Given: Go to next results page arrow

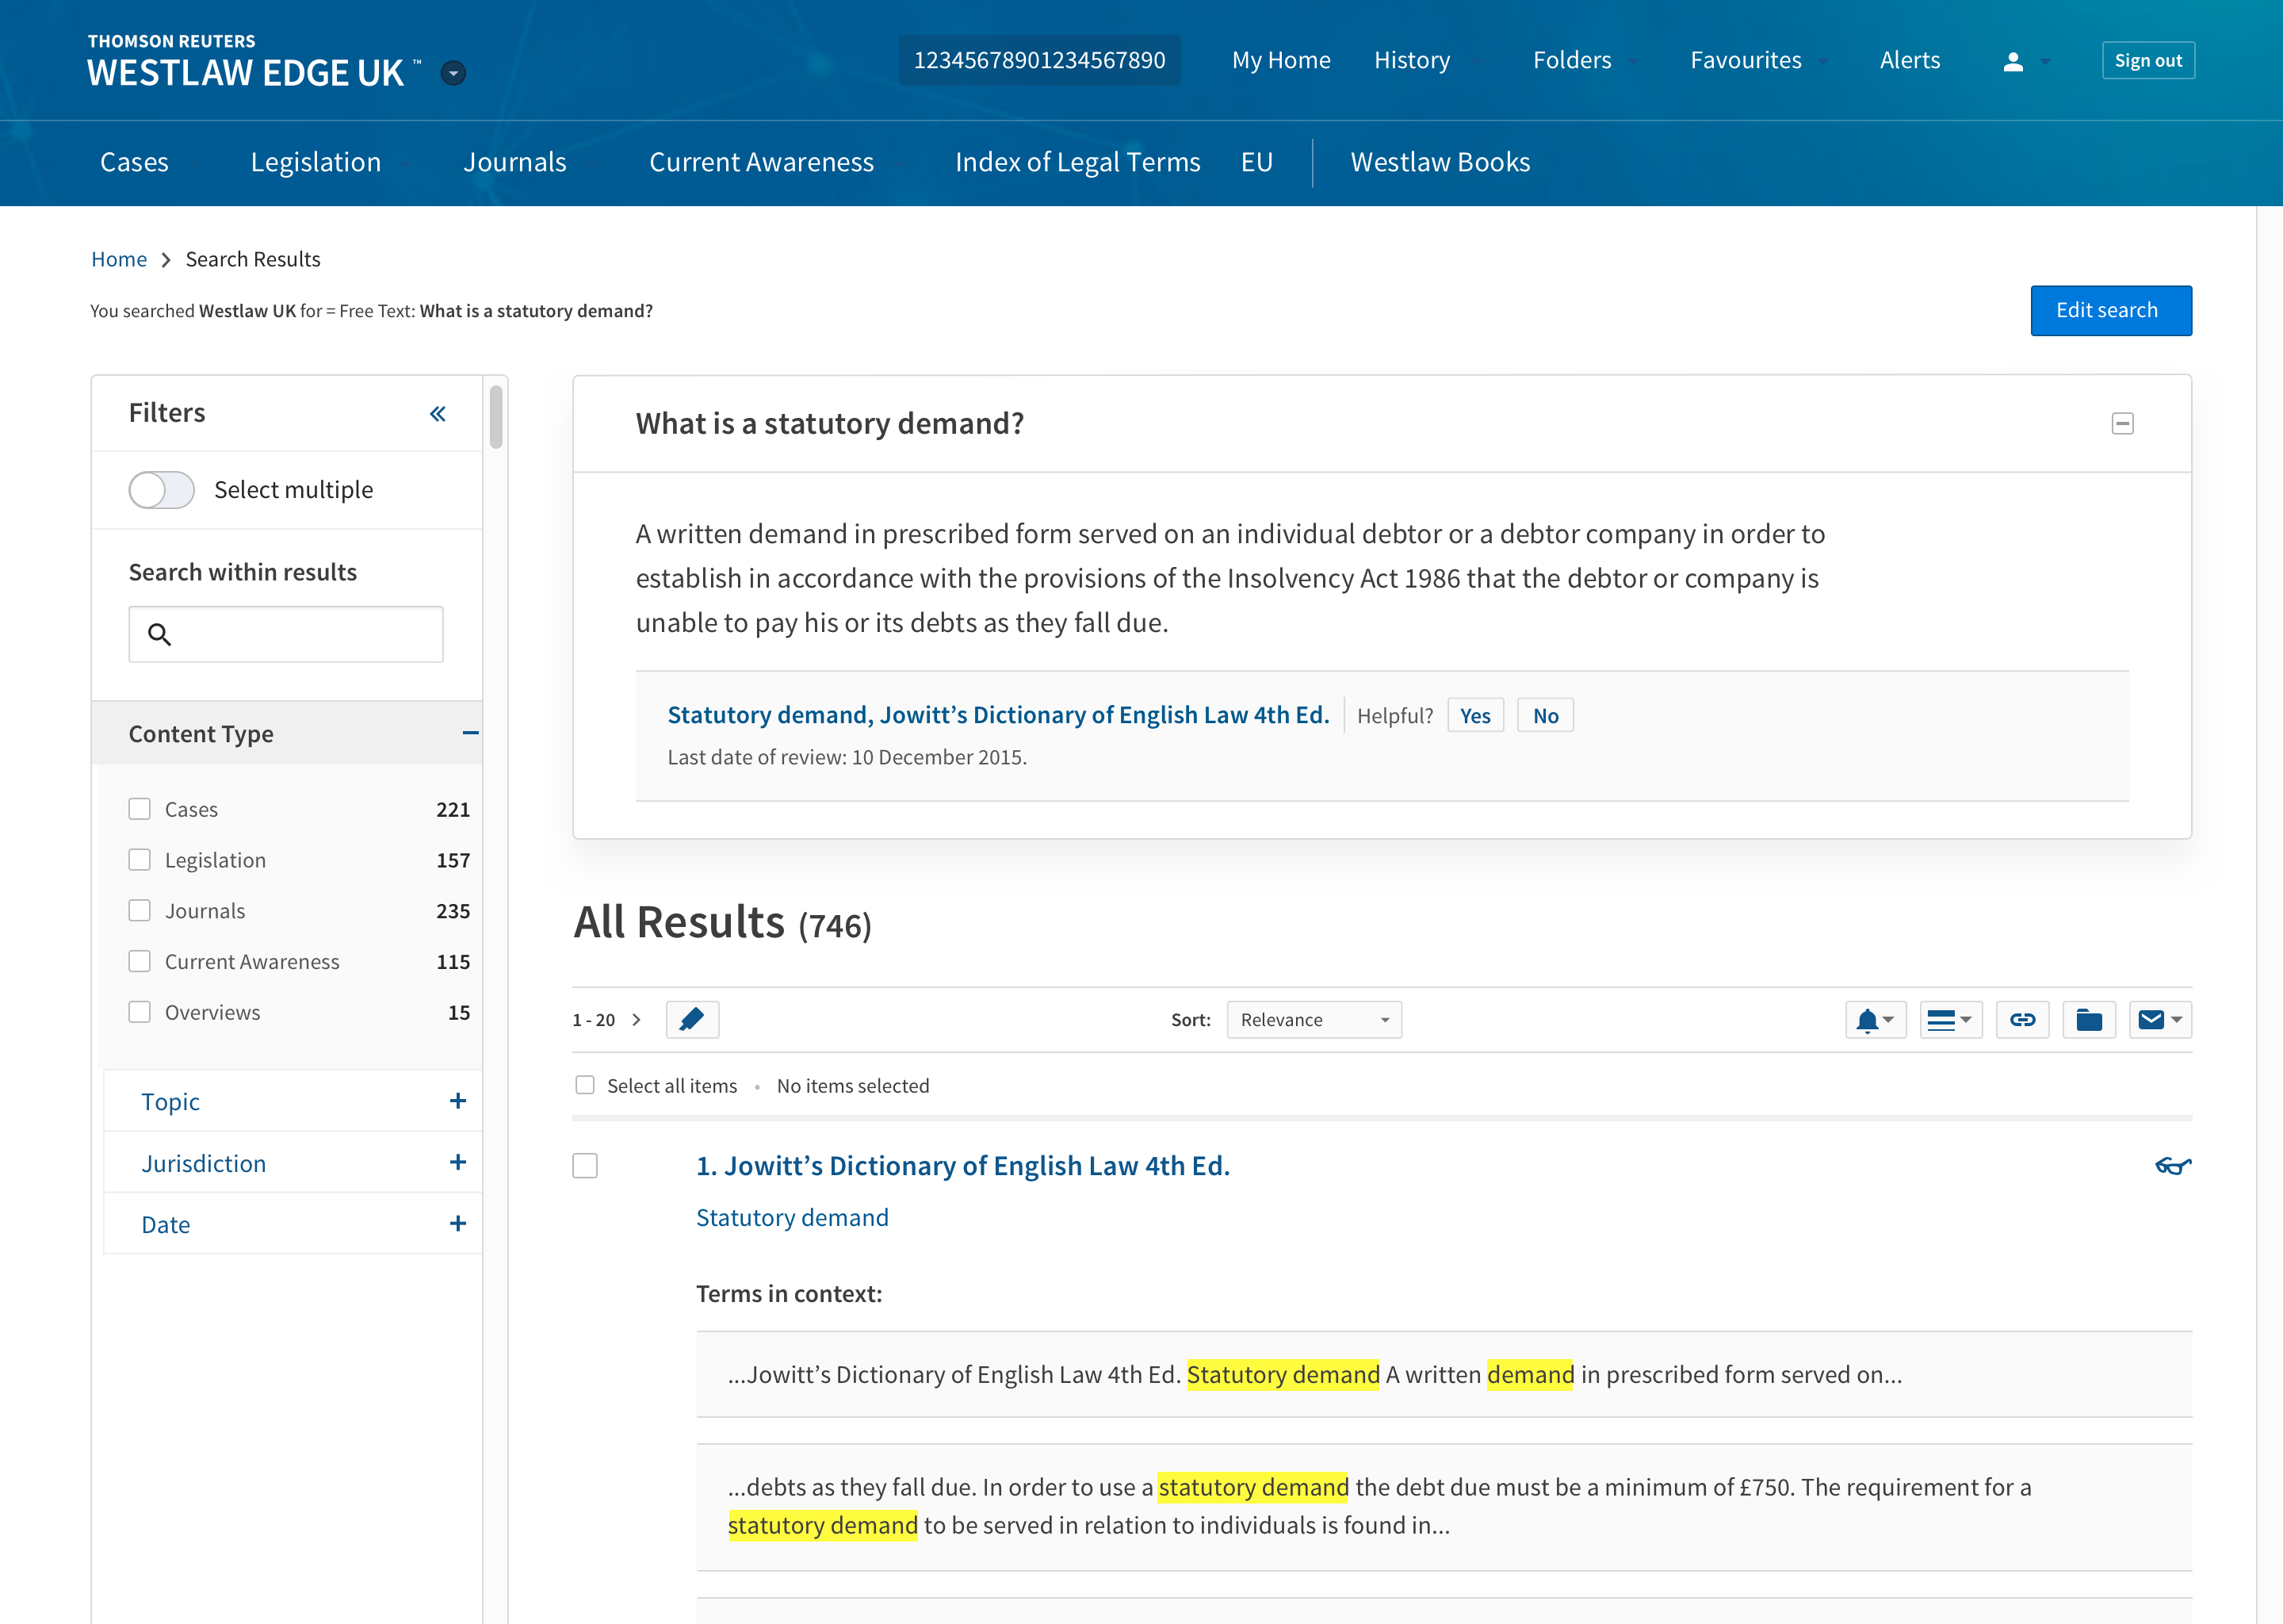Looking at the screenshot, I should pyautogui.click(x=637, y=1020).
